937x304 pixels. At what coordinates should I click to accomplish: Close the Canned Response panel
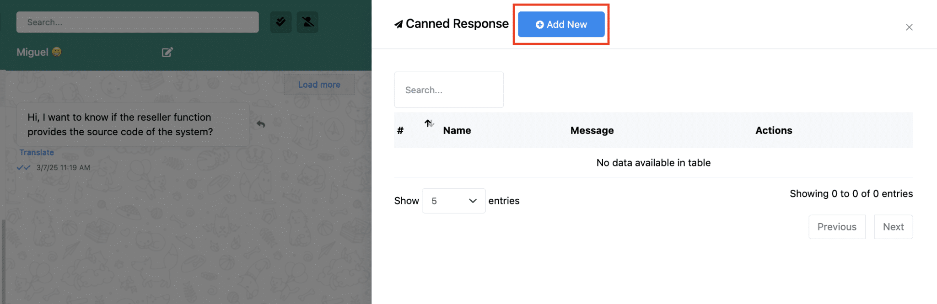(909, 27)
